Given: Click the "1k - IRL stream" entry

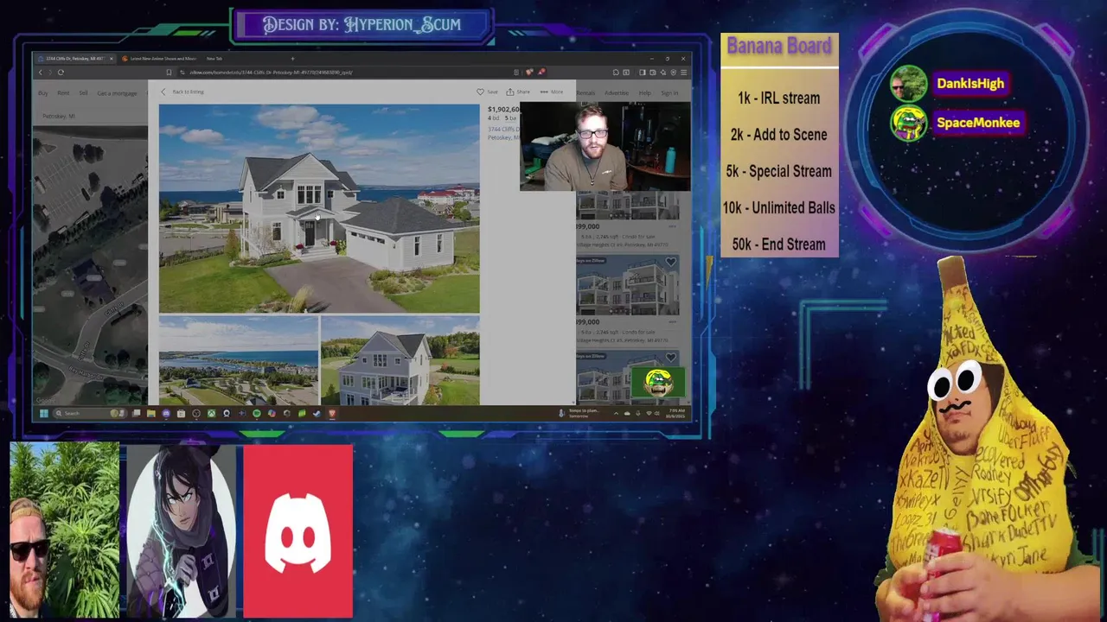Looking at the screenshot, I should tap(778, 98).
